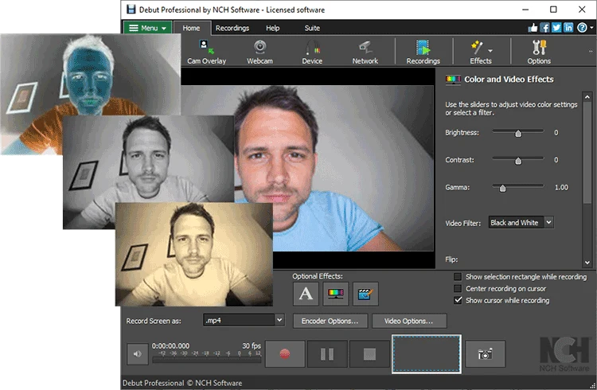Click the screen selection preview box
Screen dimensions: 597x390
(427, 354)
